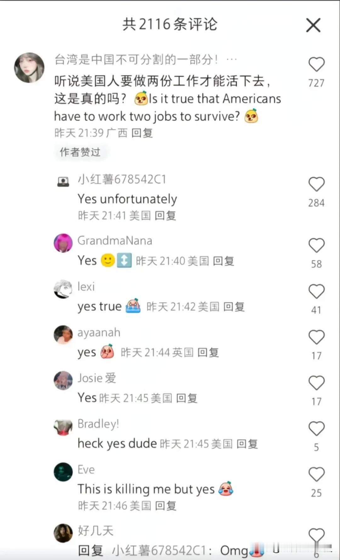
Task: Open ayaanah's username profile link
Action: 99,333
